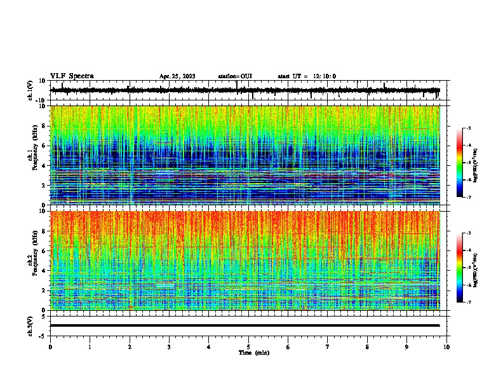Click the "Time (min)" axis title
Viewport: 503px width, 389px height.
click(254, 353)
